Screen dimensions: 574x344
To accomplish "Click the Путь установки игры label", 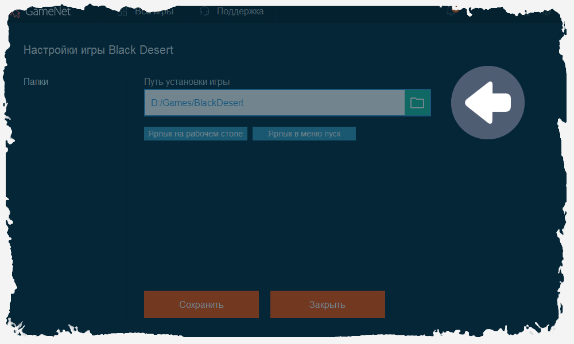I will point(187,81).
